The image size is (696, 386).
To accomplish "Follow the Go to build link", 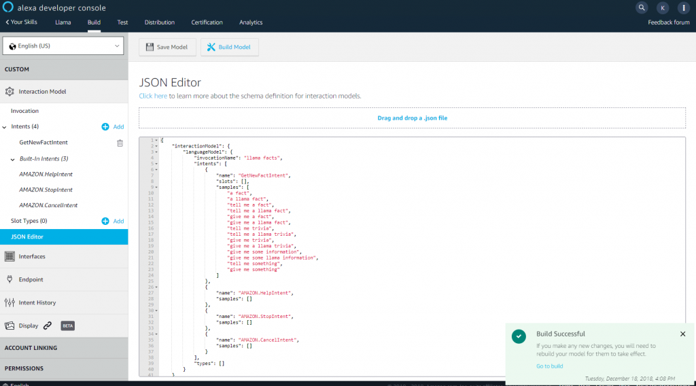I will coord(549,366).
